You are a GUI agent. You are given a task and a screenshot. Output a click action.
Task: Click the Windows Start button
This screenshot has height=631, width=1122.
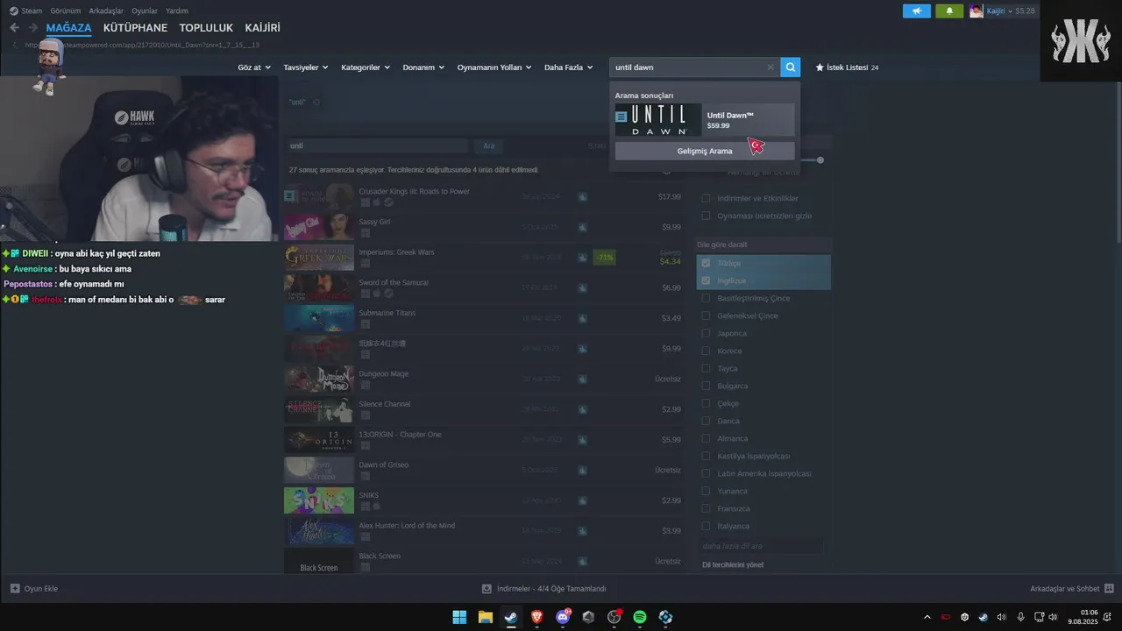459,617
